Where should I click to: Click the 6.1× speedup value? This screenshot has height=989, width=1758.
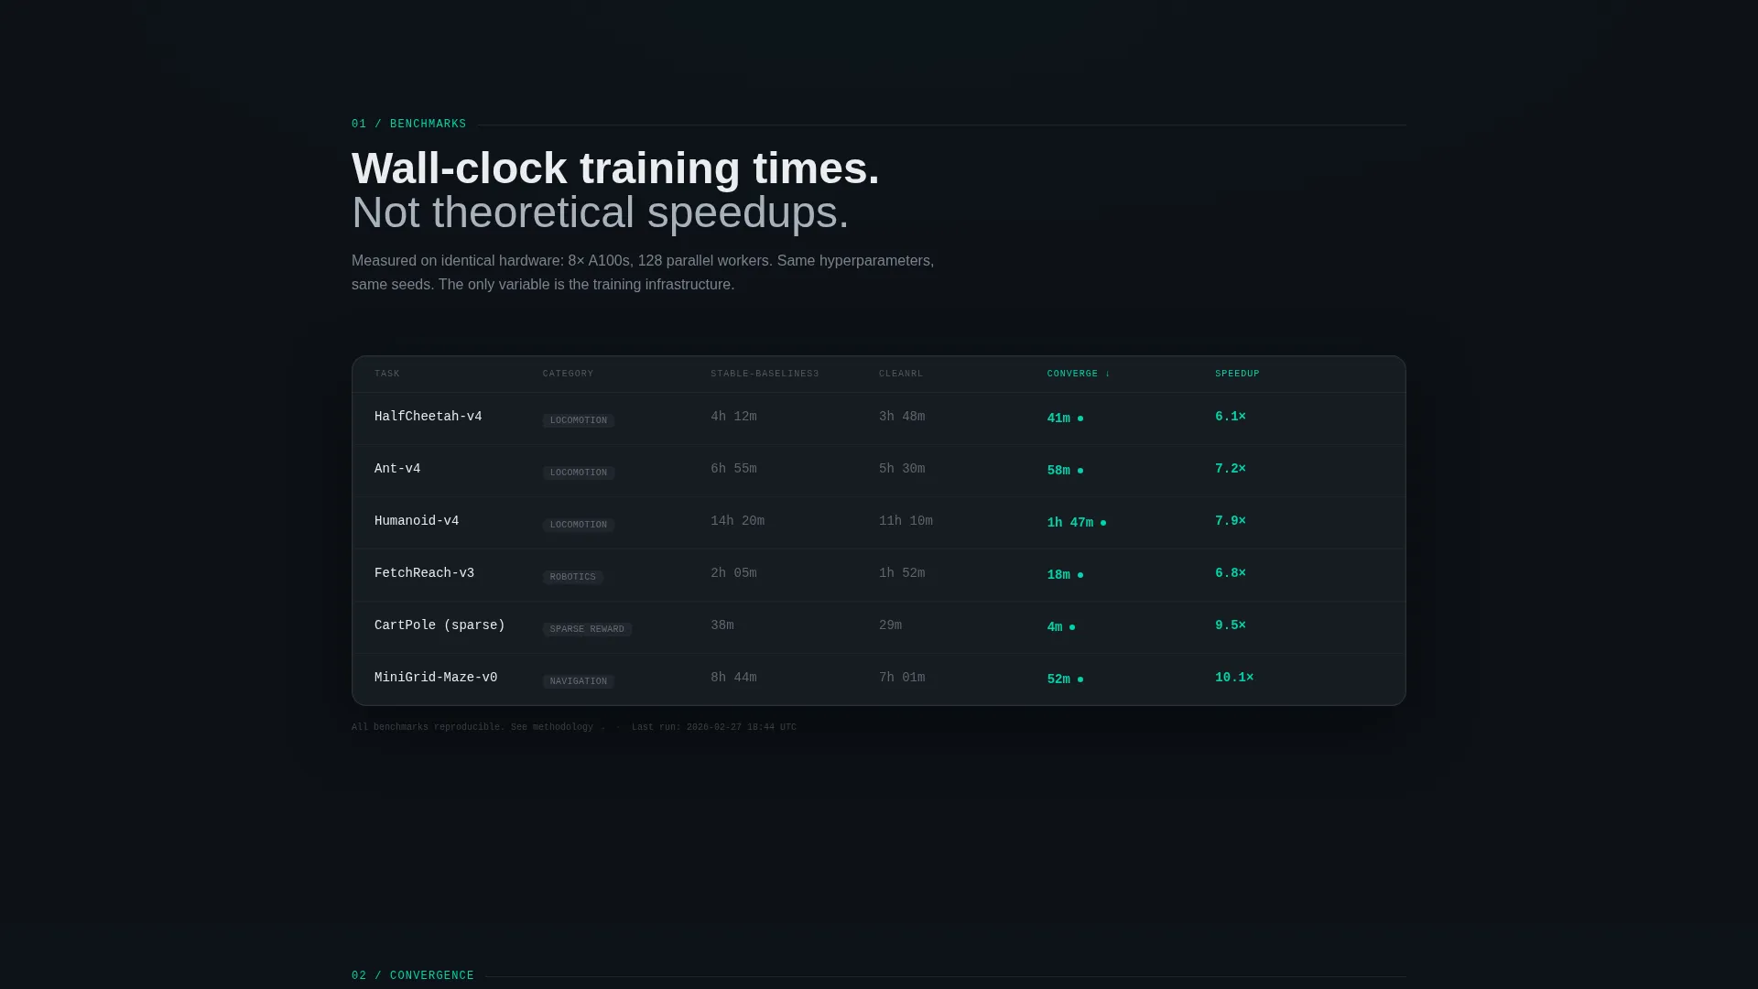coord(1231,417)
